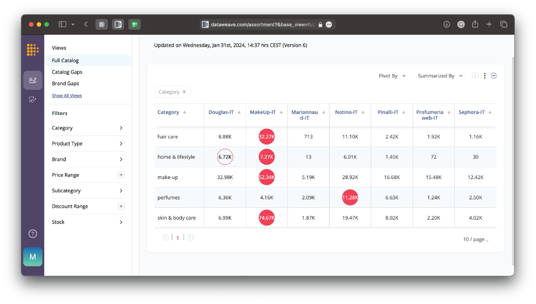Viewport: 536px width, 304px height.
Task: Add a Price Range filter via plus button
Action: (121, 175)
